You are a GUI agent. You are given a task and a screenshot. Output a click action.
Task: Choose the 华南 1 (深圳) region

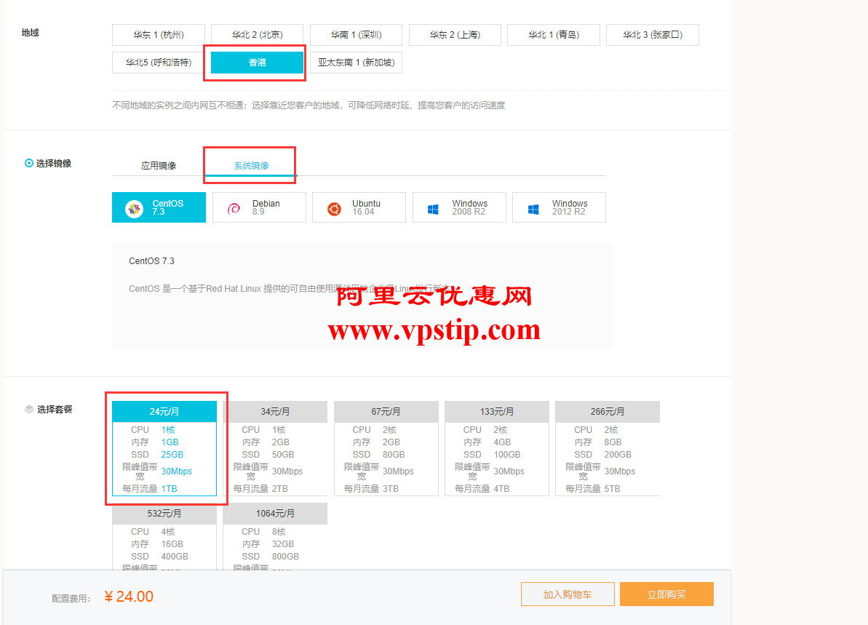coord(356,35)
